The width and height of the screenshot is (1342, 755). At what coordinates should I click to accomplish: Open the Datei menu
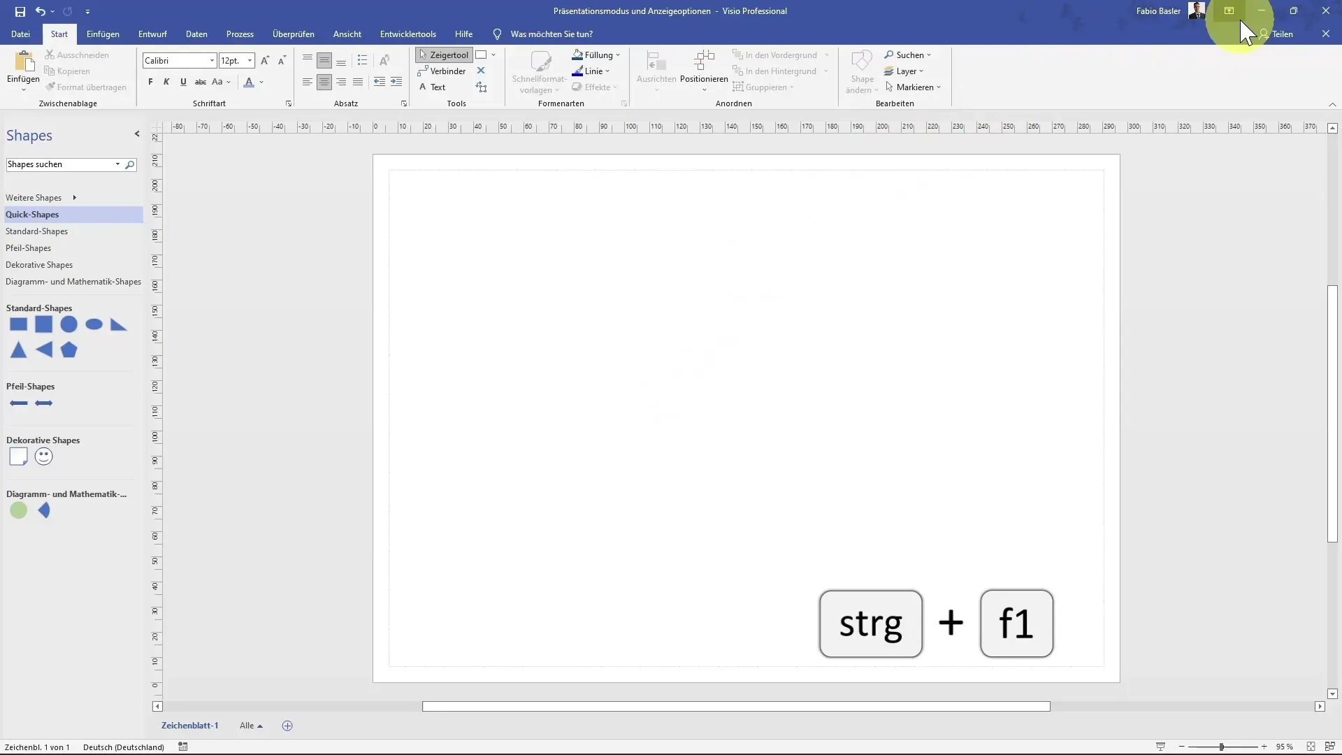coord(20,34)
